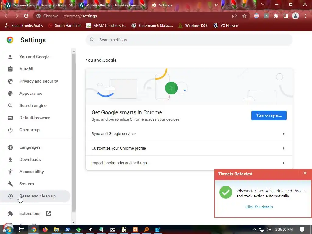Click the On startup power icon

tap(10, 130)
